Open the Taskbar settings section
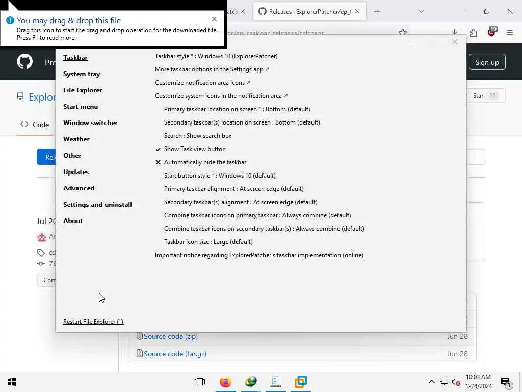522x392 pixels. coord(75,57)
